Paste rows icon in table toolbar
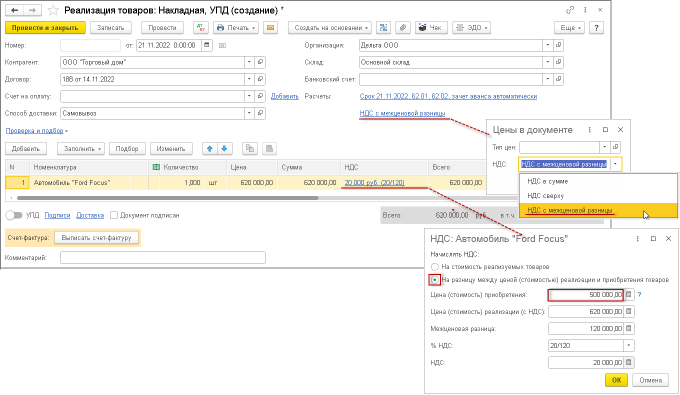 click(x=269, y=148)
